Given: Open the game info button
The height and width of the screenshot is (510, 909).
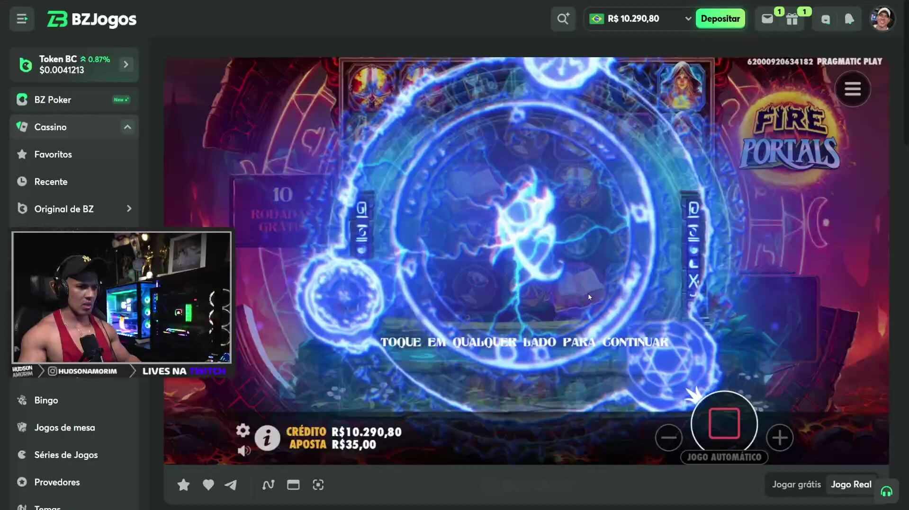Looking at the screenshot, I should click(267, 438).
